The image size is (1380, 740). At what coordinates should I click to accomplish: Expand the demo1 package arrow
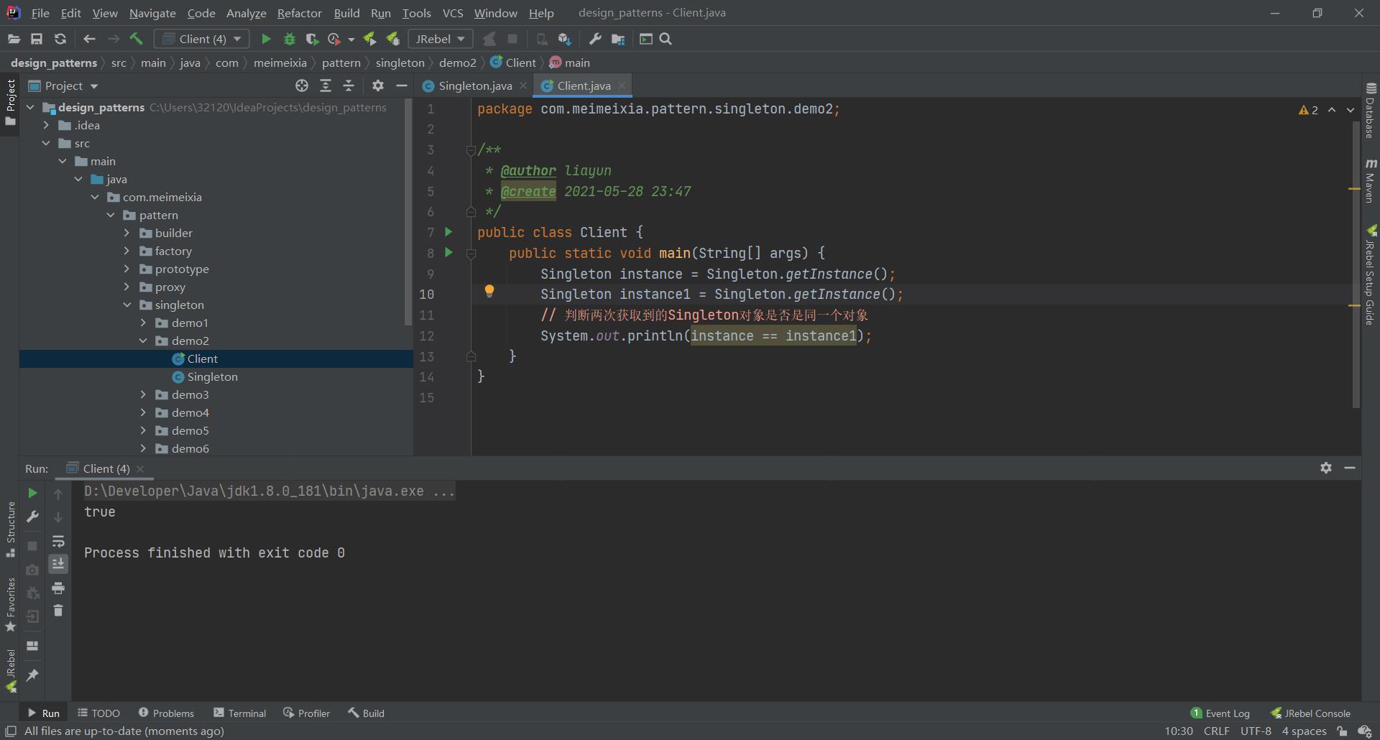143,323
